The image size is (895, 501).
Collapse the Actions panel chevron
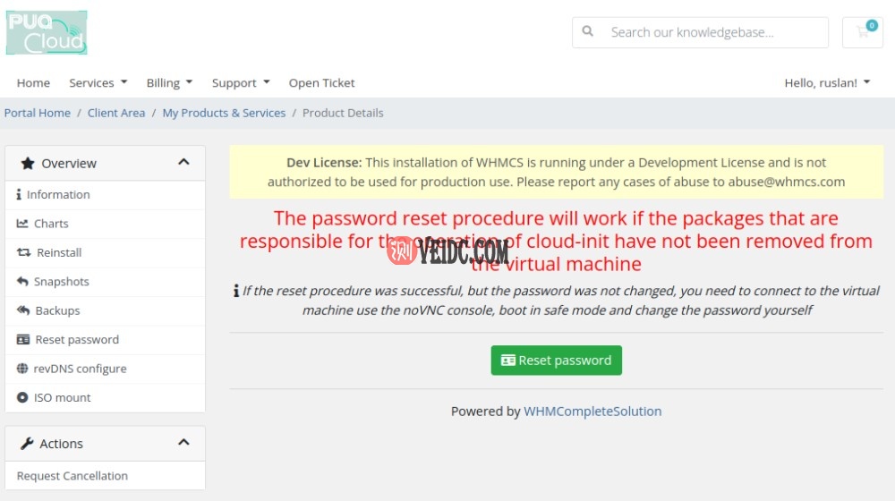pyautogui.click(x=183, y=443)
